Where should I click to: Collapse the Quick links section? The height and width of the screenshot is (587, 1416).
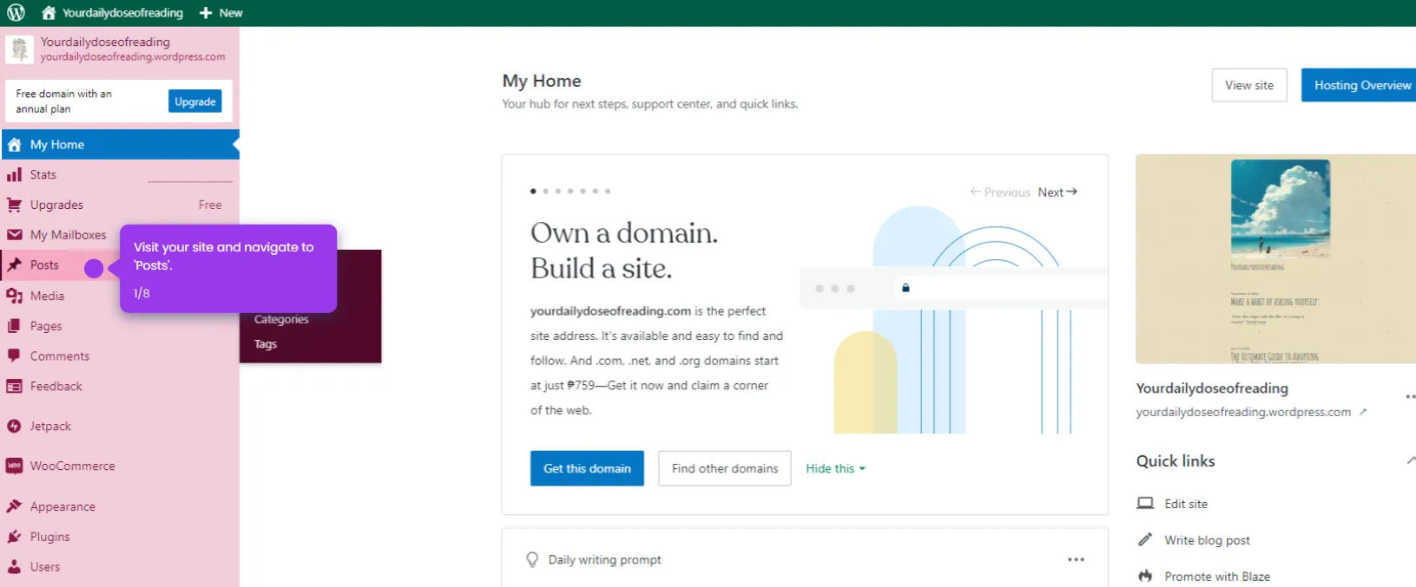(x=1410, y=461)
